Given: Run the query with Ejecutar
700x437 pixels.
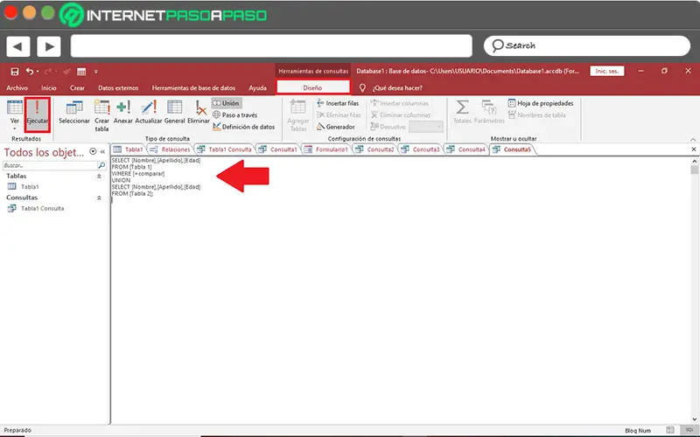Looking at the screenshot, I should point(37,114).
